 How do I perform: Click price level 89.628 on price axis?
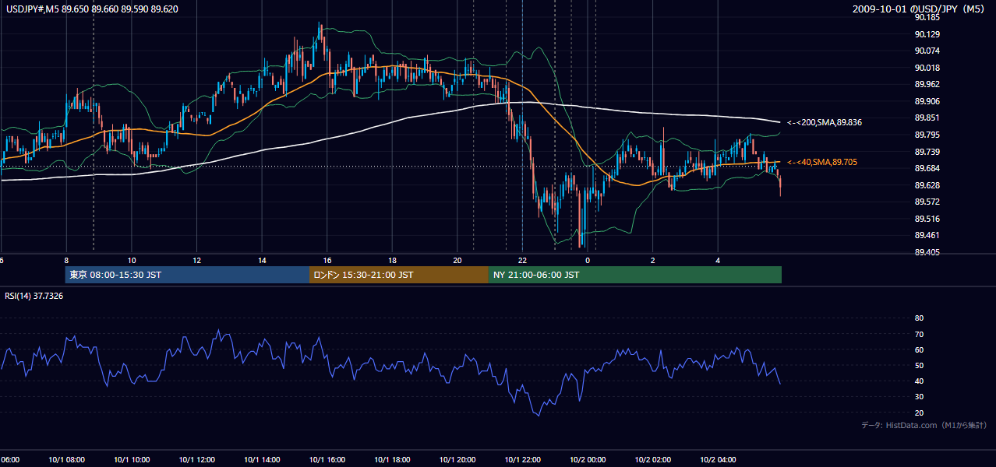(x=927, y=185)
